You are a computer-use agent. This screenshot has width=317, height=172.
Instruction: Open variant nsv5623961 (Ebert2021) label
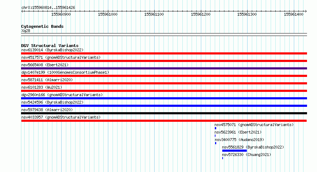(x=238, y=132)
